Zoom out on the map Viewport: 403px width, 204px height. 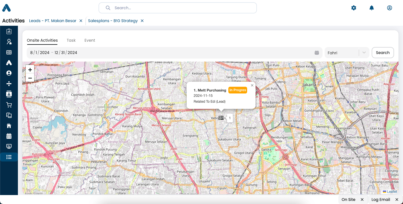point(30,78)
